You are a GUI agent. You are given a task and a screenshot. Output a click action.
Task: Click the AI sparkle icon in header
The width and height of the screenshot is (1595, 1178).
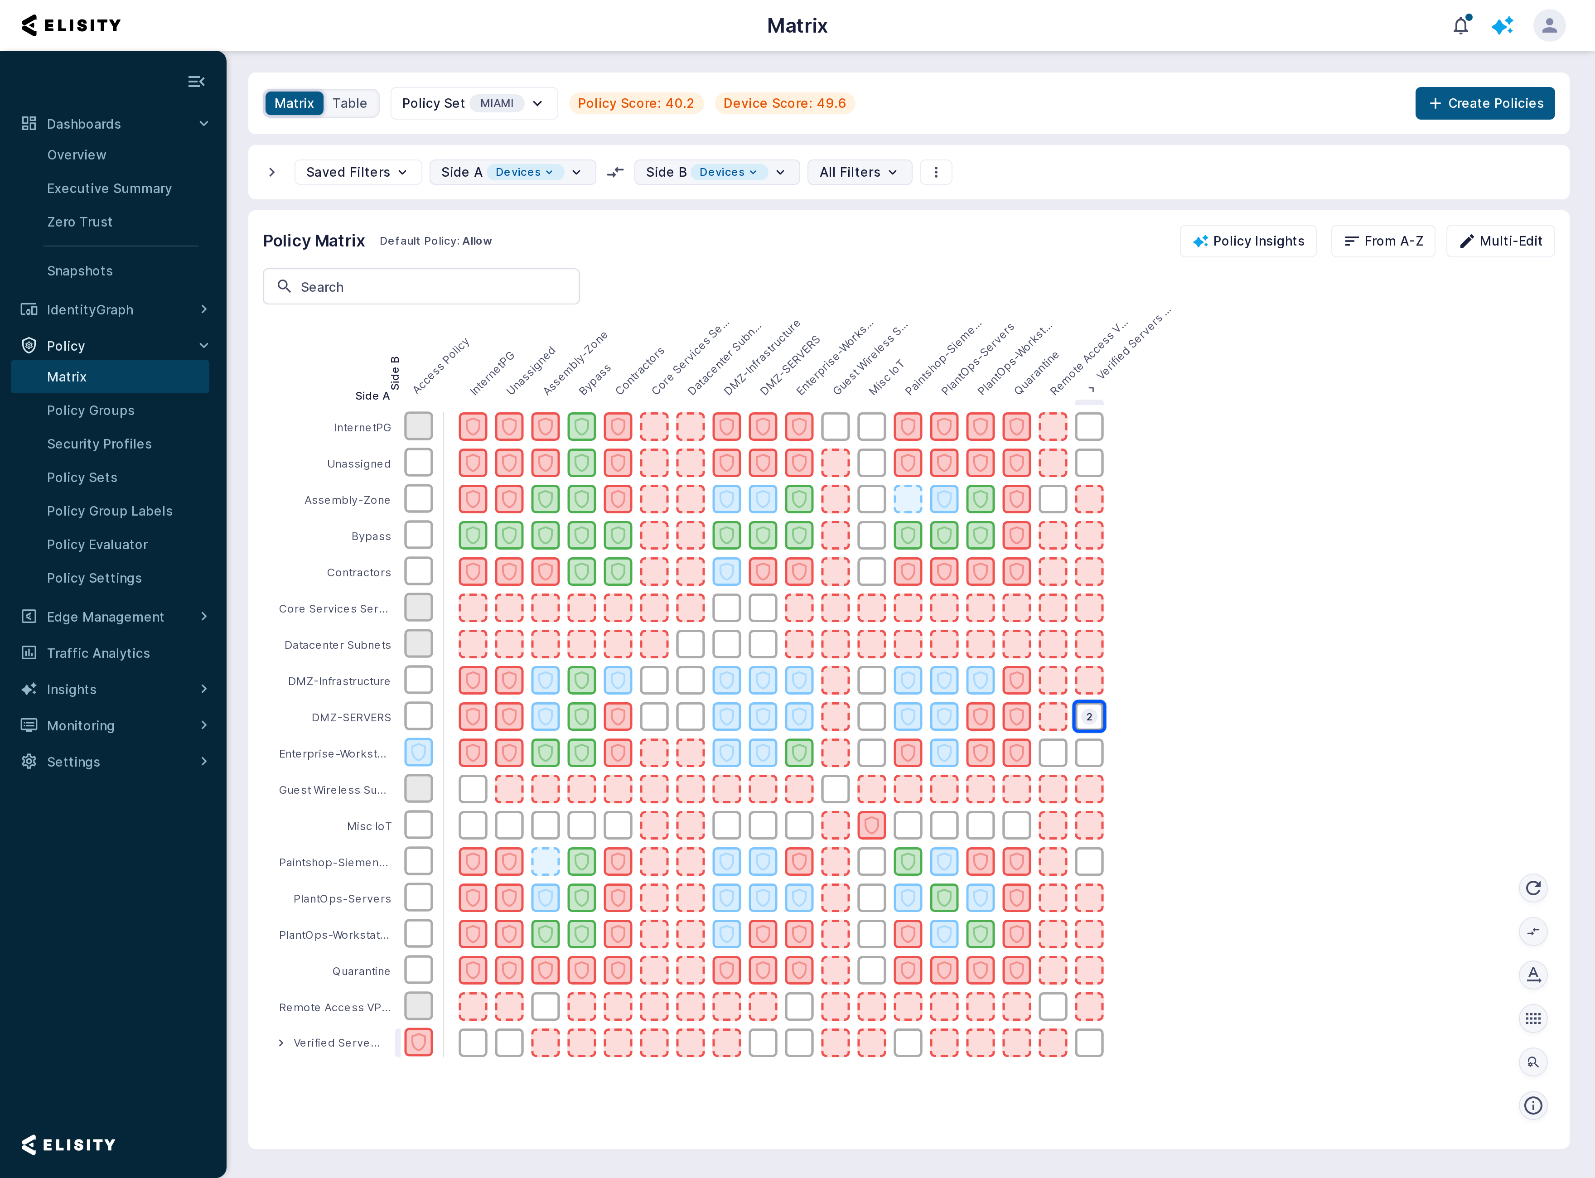[1503, 26]
